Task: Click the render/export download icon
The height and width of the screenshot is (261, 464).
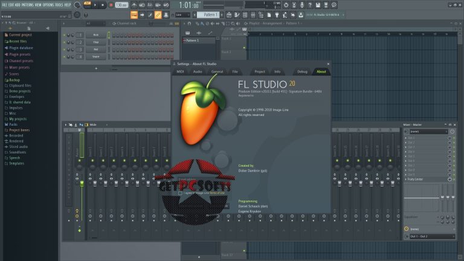Action: coord(301,14)
